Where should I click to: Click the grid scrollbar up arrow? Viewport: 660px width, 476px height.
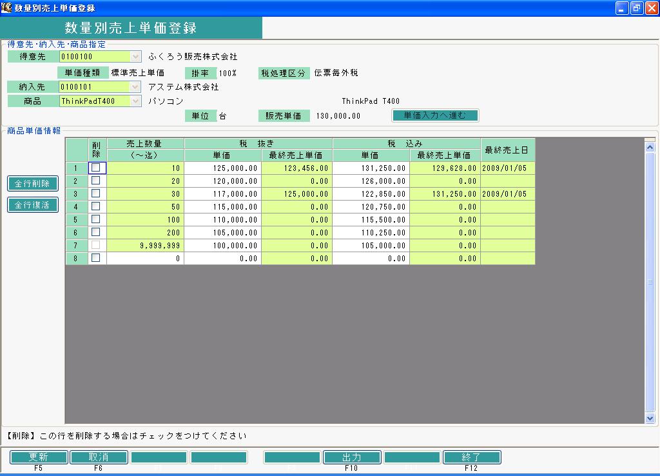[x=650, y=148]
